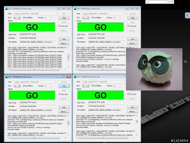Click Exit in the CPU 3 window
This screenshot has width=190, height=143.
[x=133, y=107]
